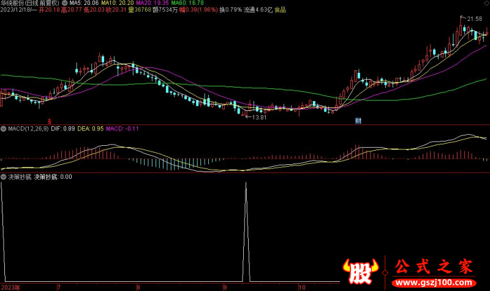Click the red $ dividend marker
This screenshot has width=490, height=291.
tap(50, 121)
